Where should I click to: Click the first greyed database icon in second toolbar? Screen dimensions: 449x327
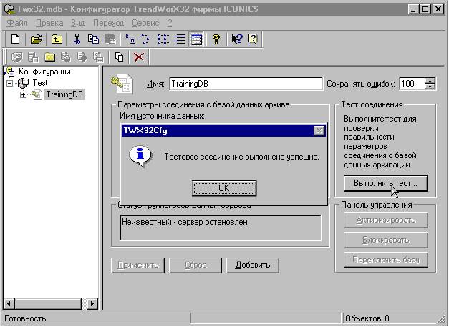16,57
